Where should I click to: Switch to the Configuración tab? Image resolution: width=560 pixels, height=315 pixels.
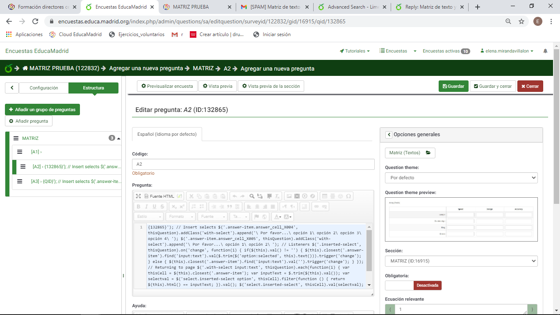(x=44, y=88)
